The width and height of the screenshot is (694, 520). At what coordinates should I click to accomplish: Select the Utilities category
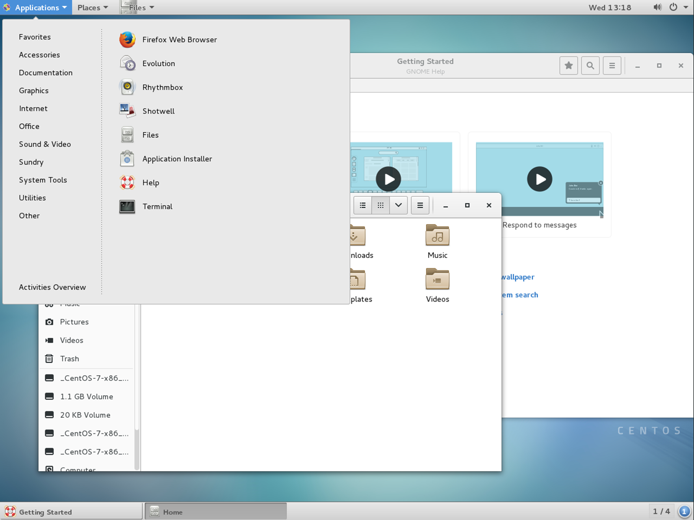32,198
